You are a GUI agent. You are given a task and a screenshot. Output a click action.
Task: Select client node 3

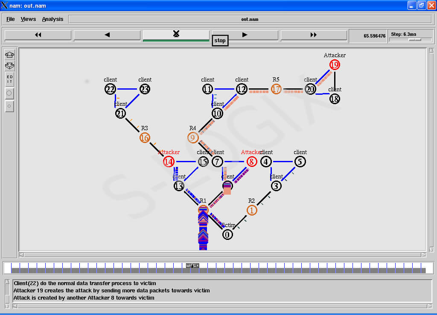[276, 186]
